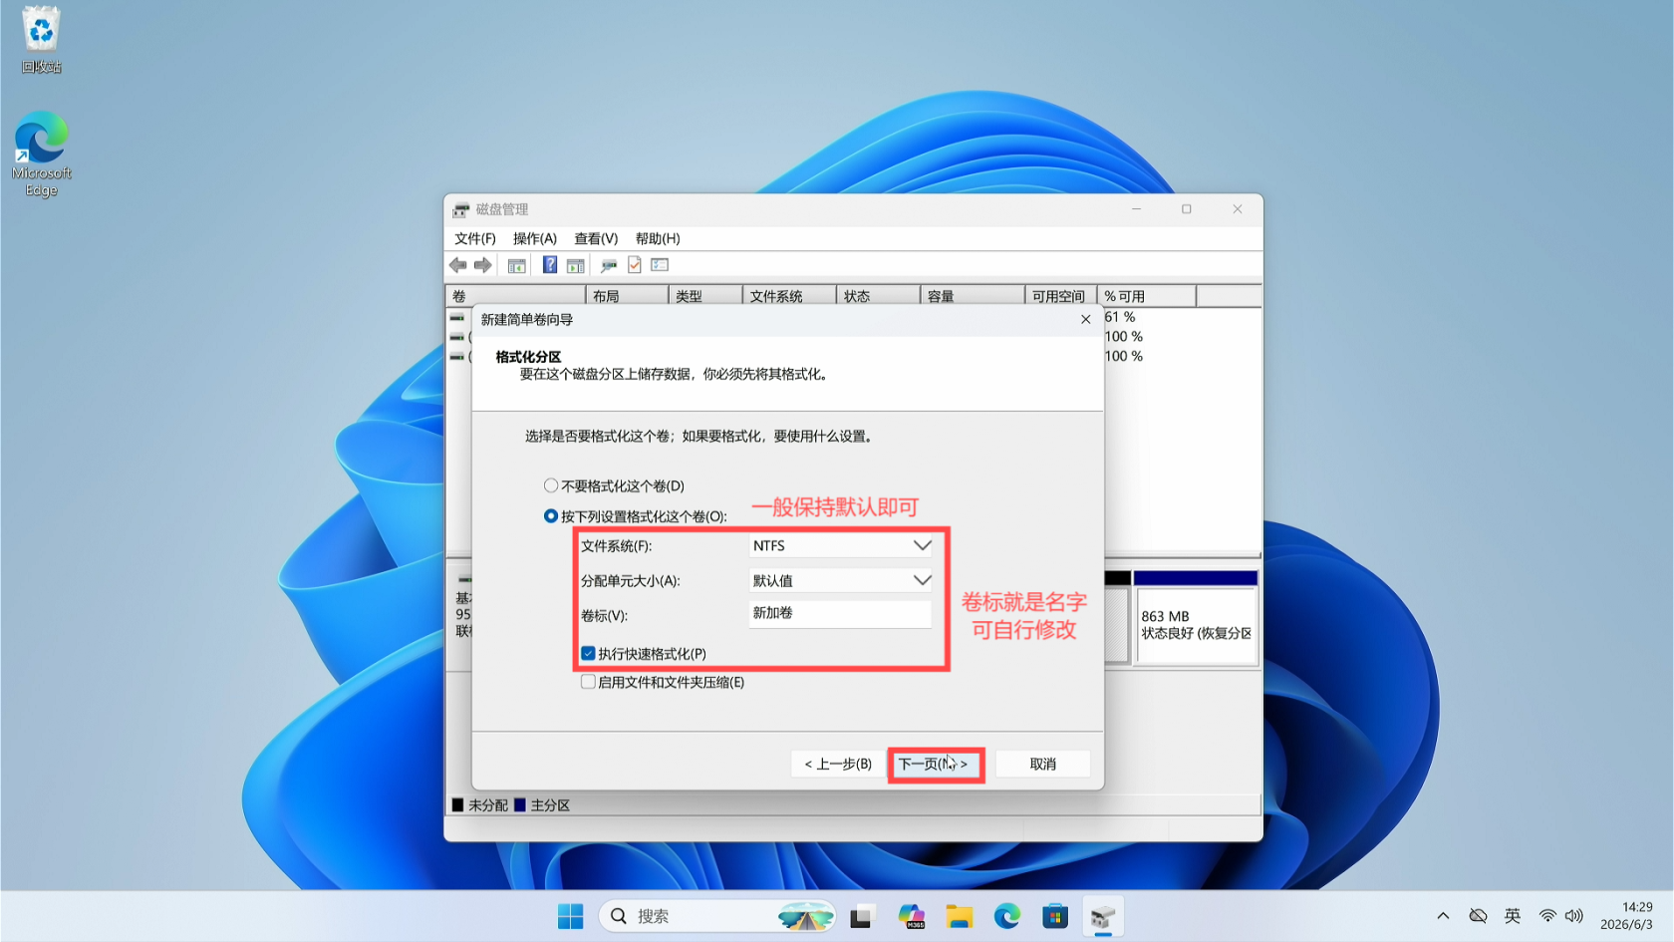Click the 取消 cancel button

1042,765
